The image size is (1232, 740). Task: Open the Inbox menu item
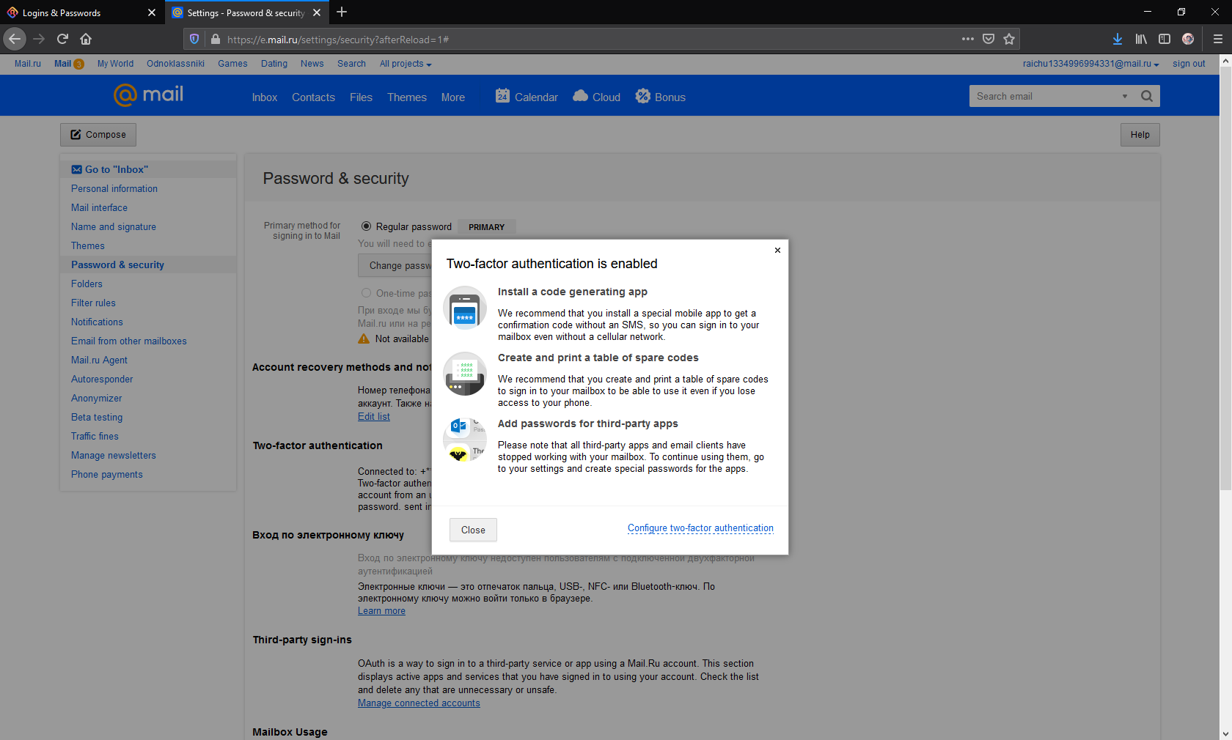(264, 97)
